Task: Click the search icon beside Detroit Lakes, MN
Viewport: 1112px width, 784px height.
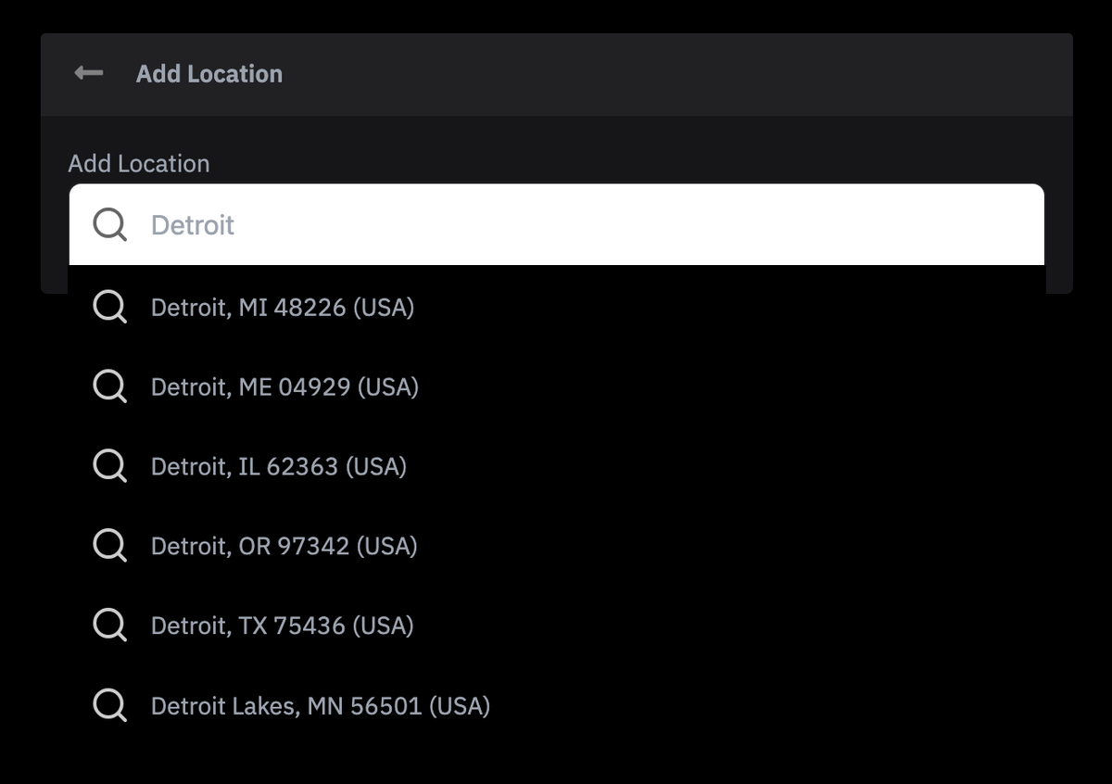Action: [109, 706]
